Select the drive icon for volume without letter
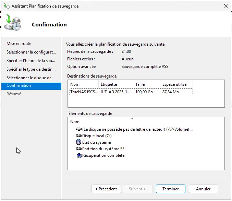 tap(79, 129)
